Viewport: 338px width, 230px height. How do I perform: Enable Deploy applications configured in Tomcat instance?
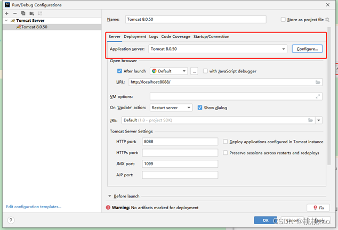point(226,142)
